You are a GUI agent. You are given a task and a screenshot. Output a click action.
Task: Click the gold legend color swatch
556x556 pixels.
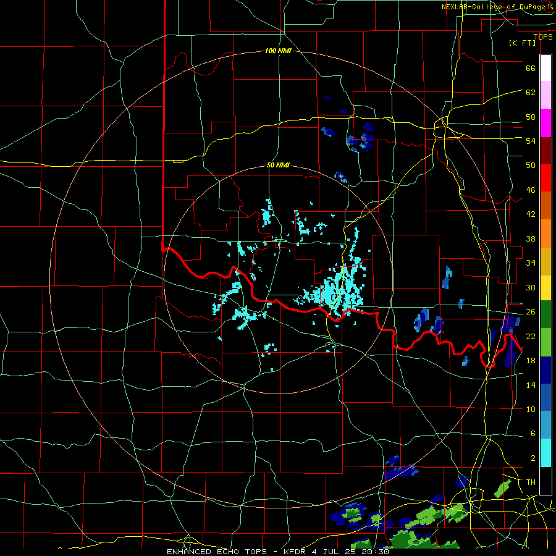545,261
